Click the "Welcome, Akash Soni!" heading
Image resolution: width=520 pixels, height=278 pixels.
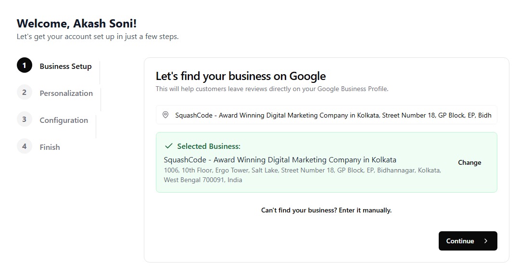76,24
